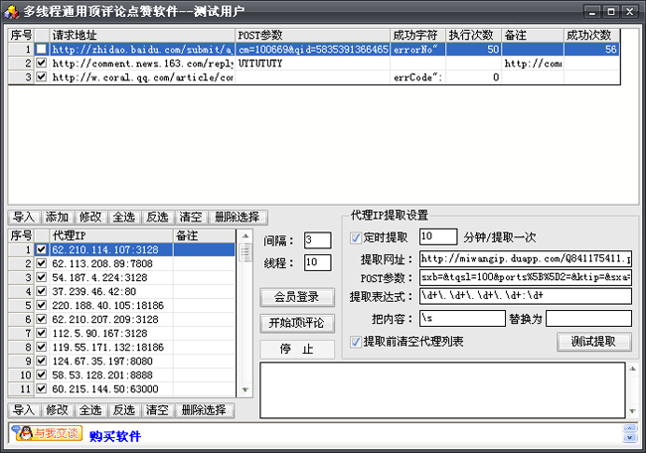This screenshot has height=453, width=646.
Task: Uncheck proxy 220.188.40.105:18186
Action: pos(41,305)
